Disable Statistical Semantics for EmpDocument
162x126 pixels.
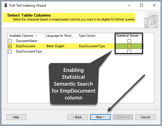pyautogui.click(x=129, y=46)
